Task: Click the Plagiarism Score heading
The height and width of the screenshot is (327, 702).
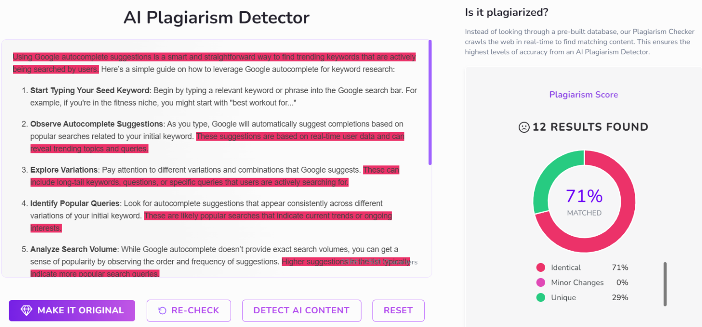Action: (x=584, y=95)
